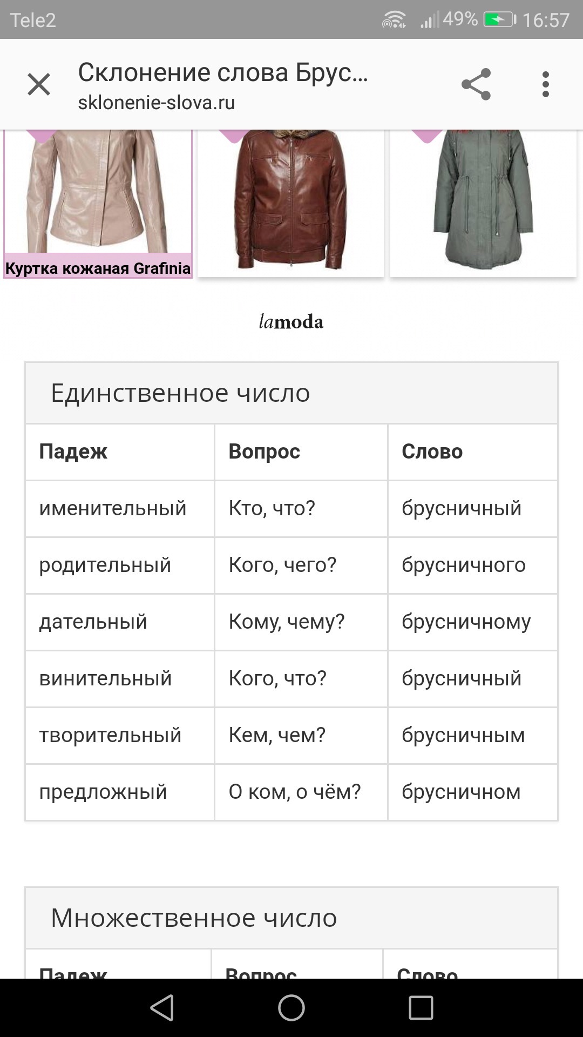Image resolution: width=583 pixels, height=1037 pixels.
Task: Tap the Wi-Fi status icon
Action: pyautogui.click(x=394, y=21)
